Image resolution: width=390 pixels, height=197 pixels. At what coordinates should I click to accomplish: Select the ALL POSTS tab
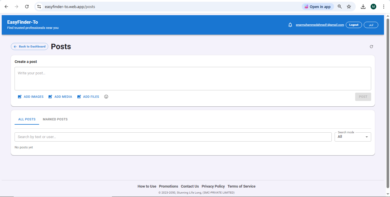coord(27,119)
